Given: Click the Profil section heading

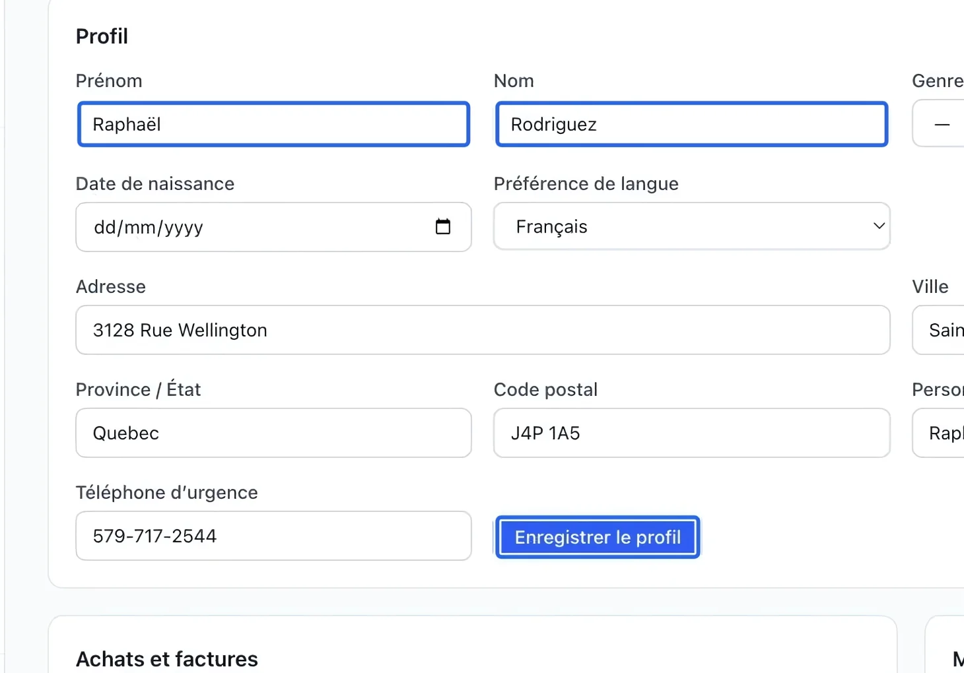Looking at the screenshot, I should pyautogui.click(x=102, y=36).
